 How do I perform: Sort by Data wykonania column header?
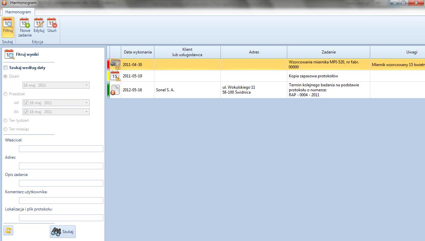tap(138, 52)
